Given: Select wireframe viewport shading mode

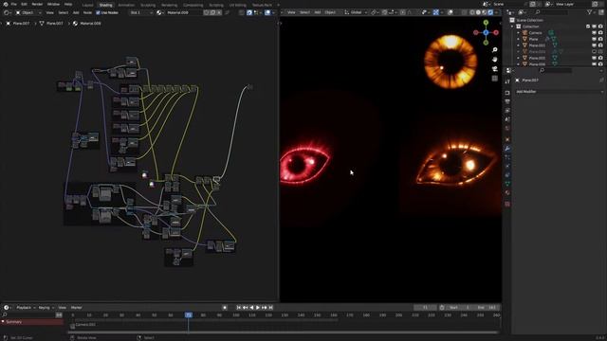Looking at the screenshot, I should point(472,12).
